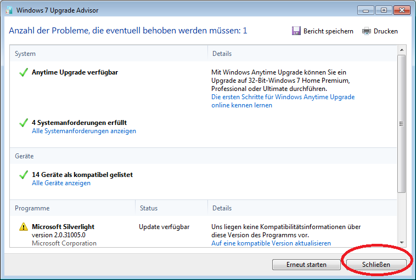
Task: Print the report with Drucken
Action: click(x=380, y=31)
